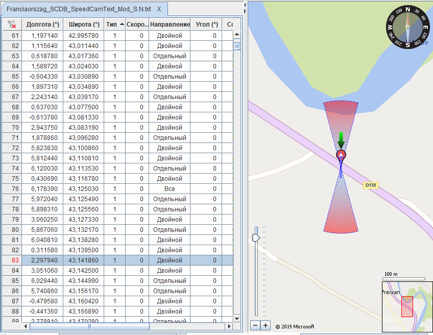
Task: Click latitude cell 43,156170
Action: pyautogui.click(x=84, y=291)
